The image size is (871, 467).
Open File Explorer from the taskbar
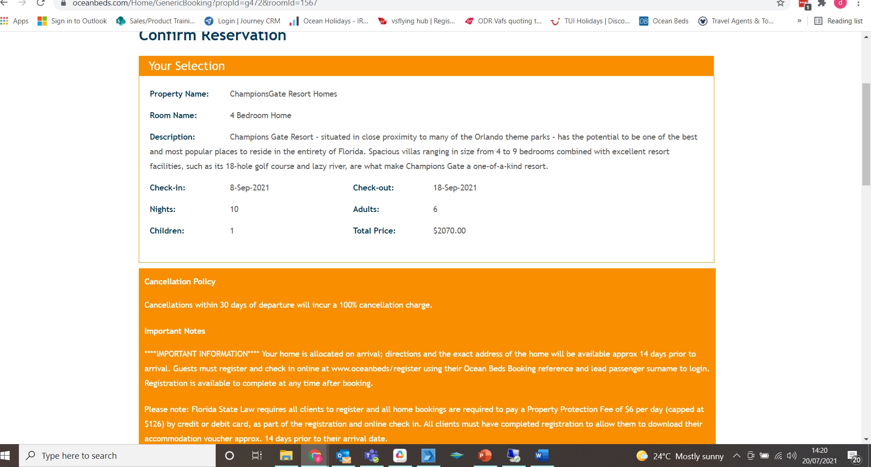286,456
